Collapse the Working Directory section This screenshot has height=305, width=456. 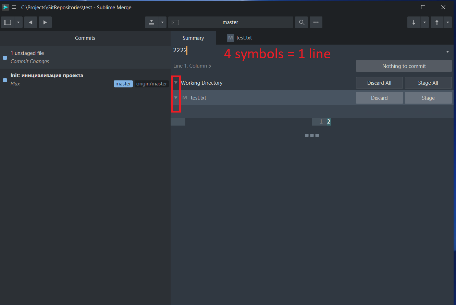click(x=176, y=83)
